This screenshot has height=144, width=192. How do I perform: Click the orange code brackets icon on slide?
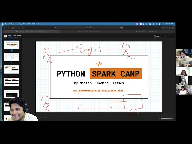click(x=99, y=64)
